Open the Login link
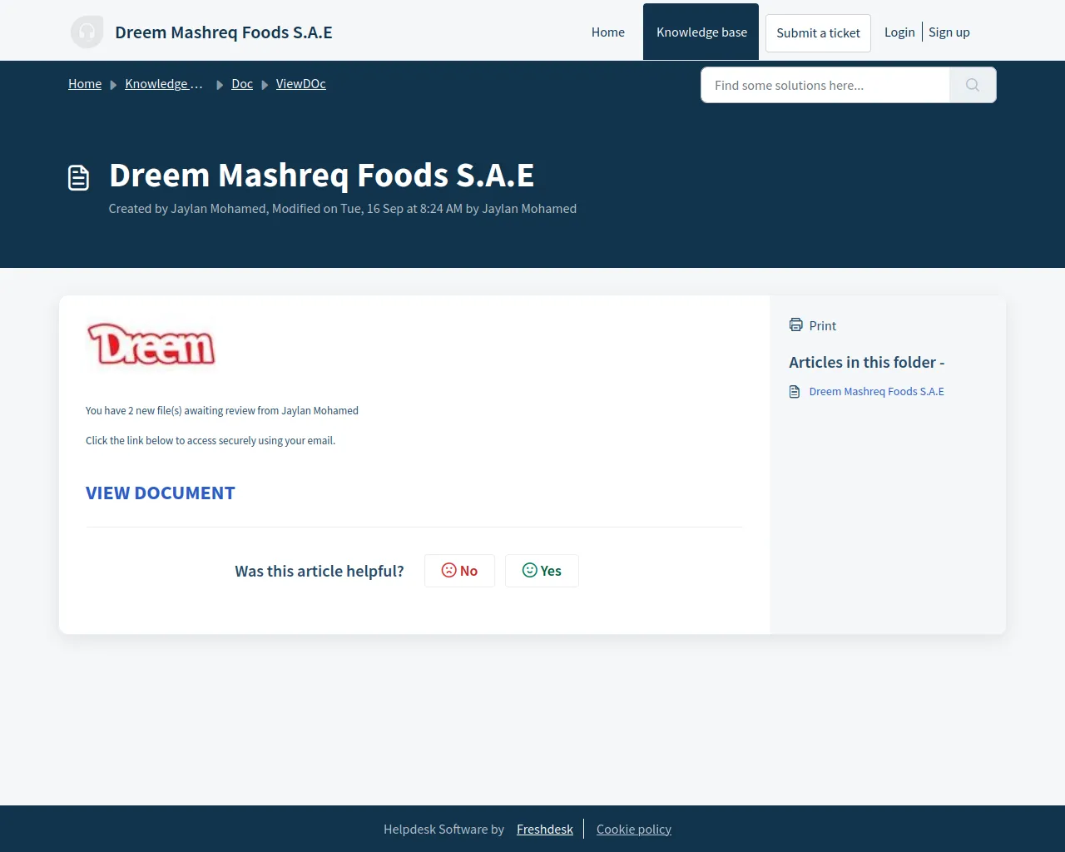The image size is (1065, 852). click(x=899, y=32)
